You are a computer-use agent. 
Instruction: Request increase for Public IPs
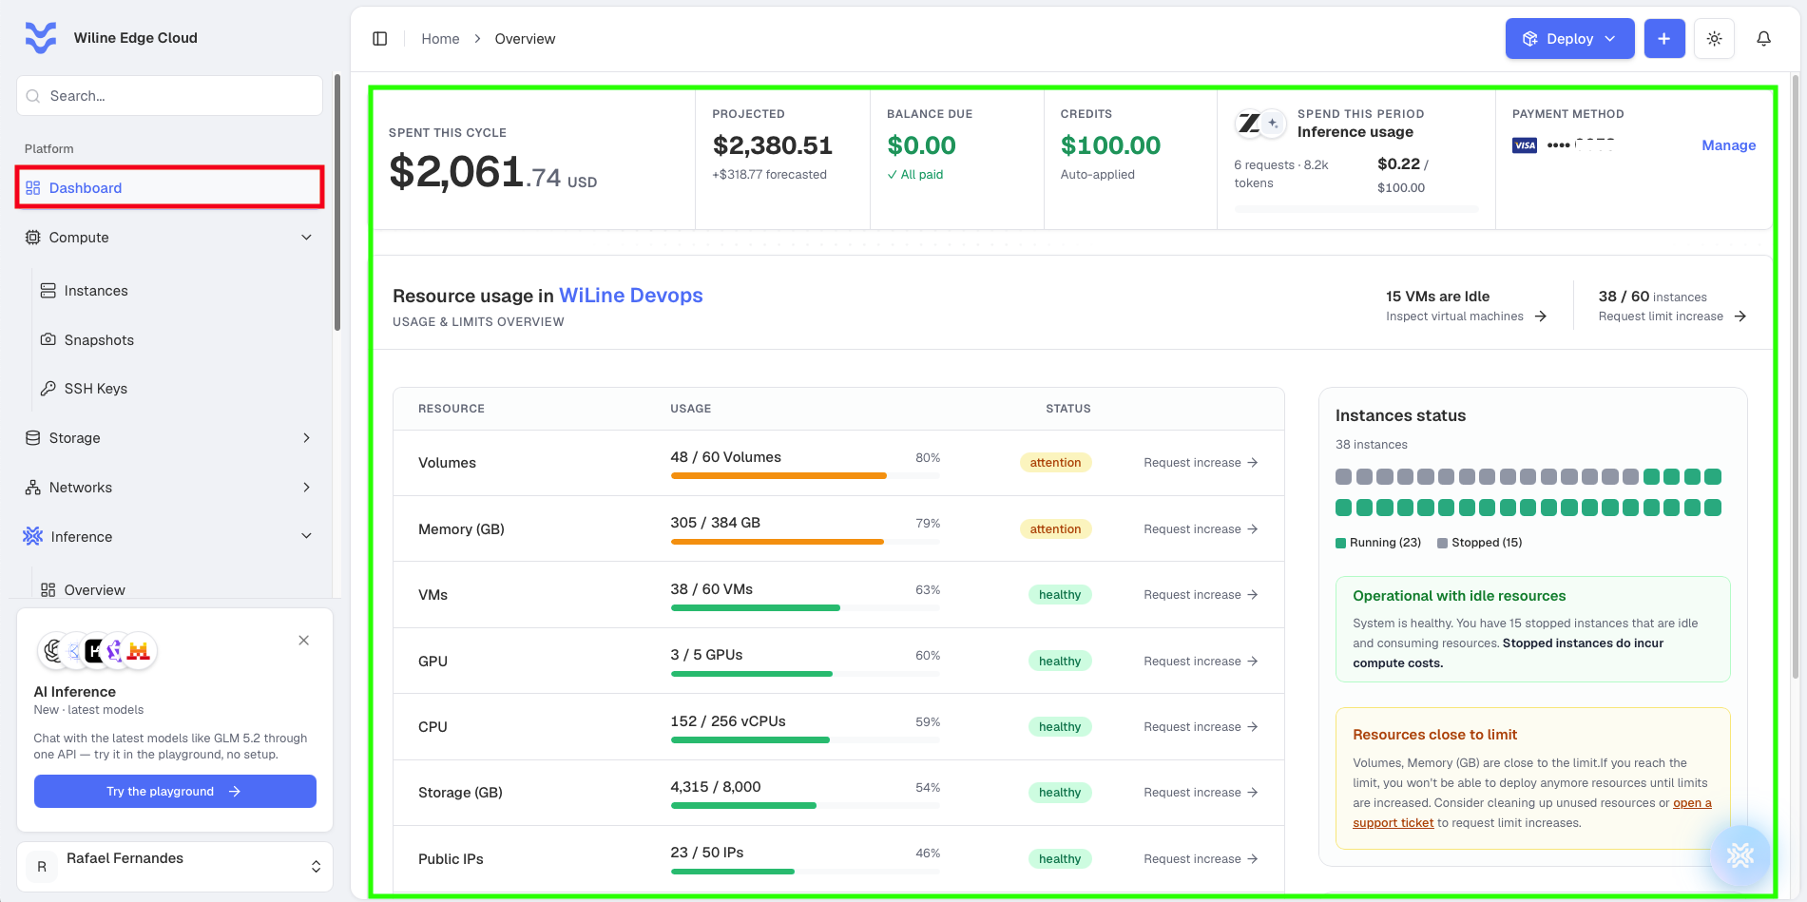point(1201,859)
